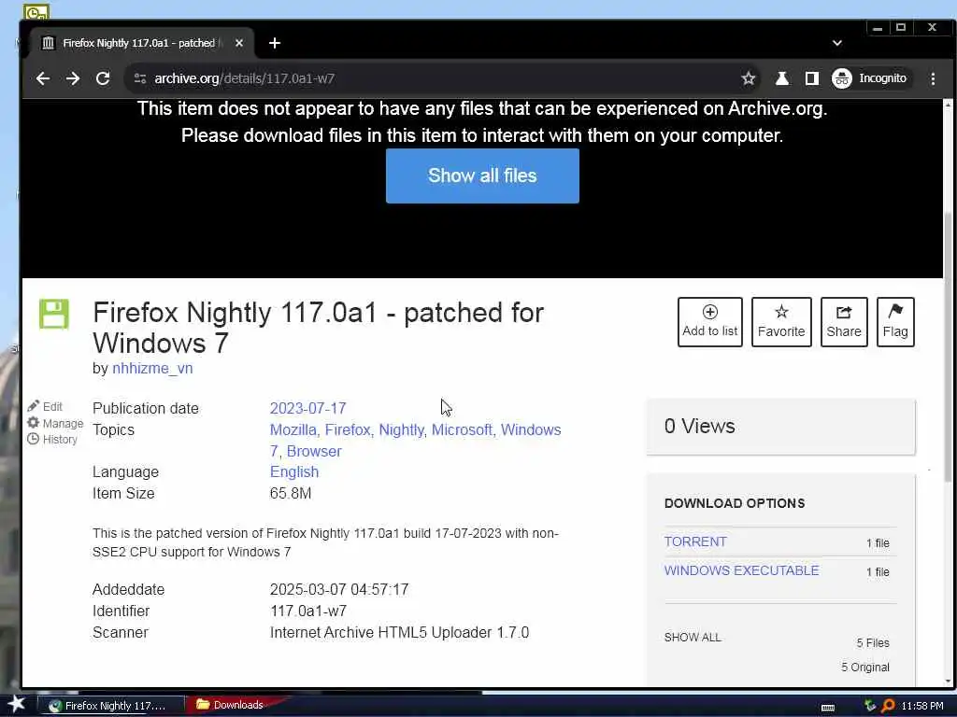Click the green floppy disk software icon
Image resolution: width=957 pixels, height=717 pixels.
pyautogui.click(x=53, y=314)
